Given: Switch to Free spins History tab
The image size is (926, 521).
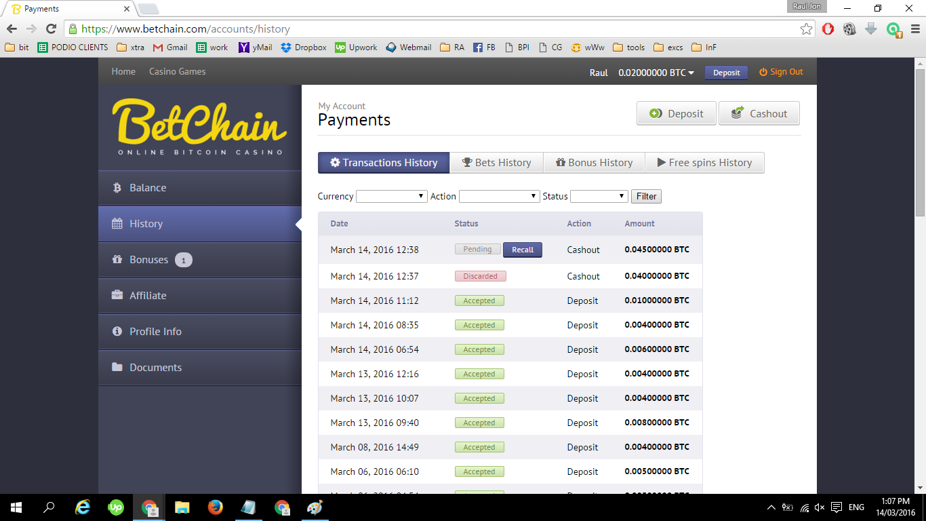Looking at the screenshot, I should coord(704,163).
